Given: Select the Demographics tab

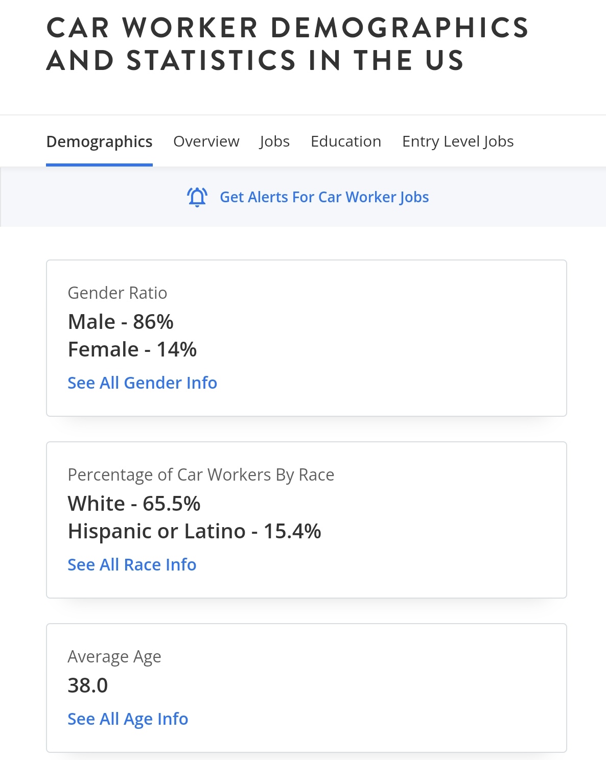Looking at the screenshot, I should tap(99, 141).
